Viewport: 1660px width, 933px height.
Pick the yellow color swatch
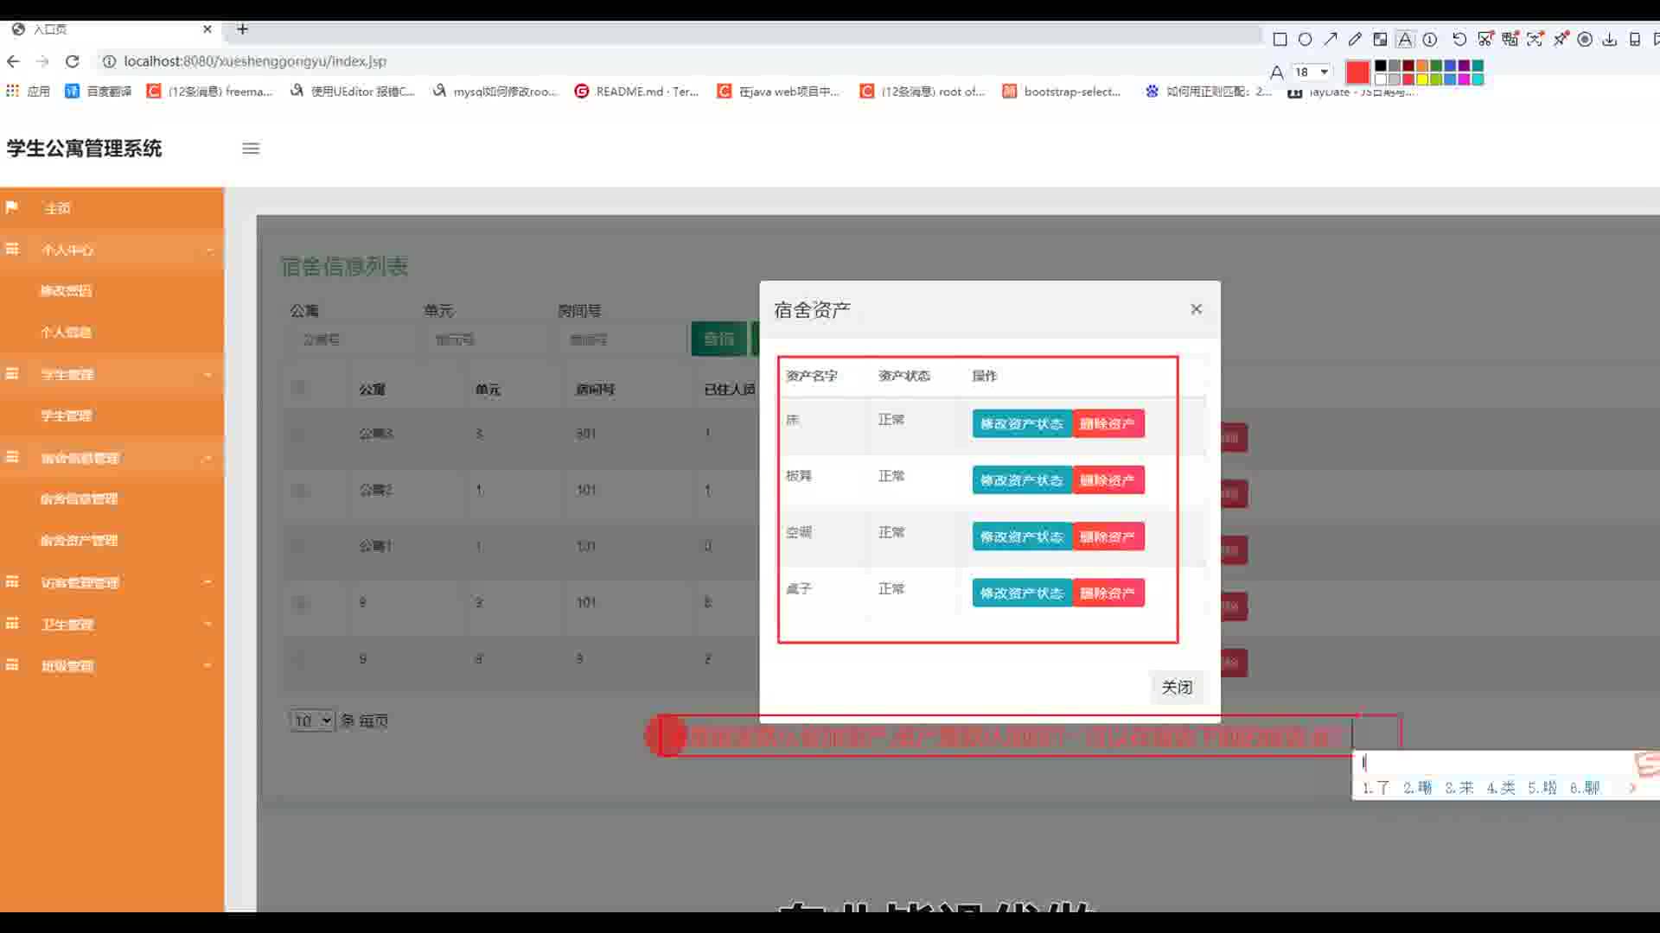pyautogui.click(x=1422, y=79)
